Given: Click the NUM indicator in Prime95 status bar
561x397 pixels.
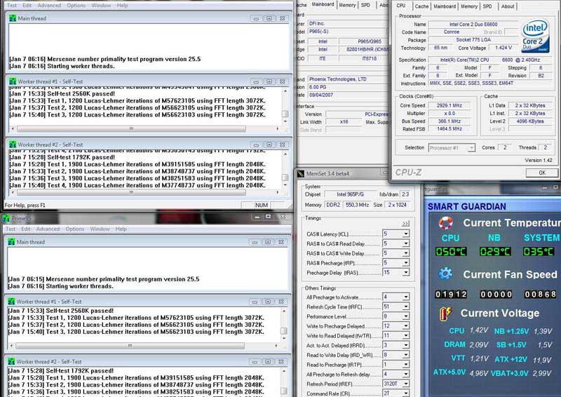Looking at the screenshot, I should [x=262, y=205].
